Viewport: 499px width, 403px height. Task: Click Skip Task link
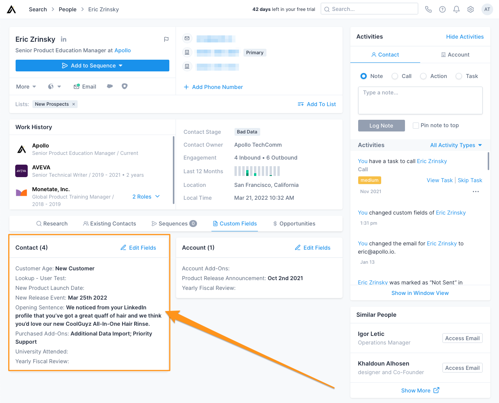pos(470,180)
